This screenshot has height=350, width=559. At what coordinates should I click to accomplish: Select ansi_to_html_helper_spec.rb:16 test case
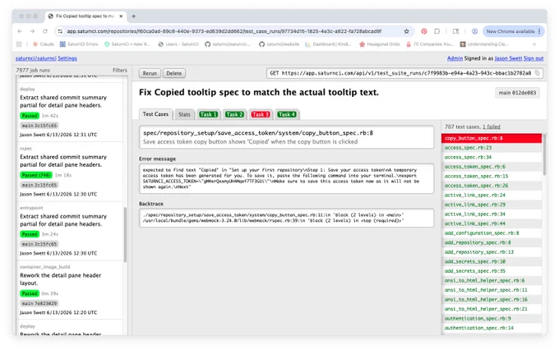click(x=492, y=299)
